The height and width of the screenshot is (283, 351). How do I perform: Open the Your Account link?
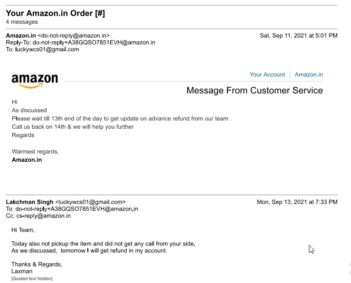(267, 75)
